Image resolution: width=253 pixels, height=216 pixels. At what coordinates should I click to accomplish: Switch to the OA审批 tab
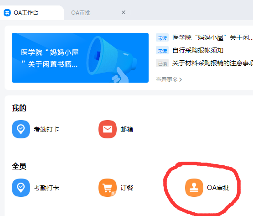81,13
